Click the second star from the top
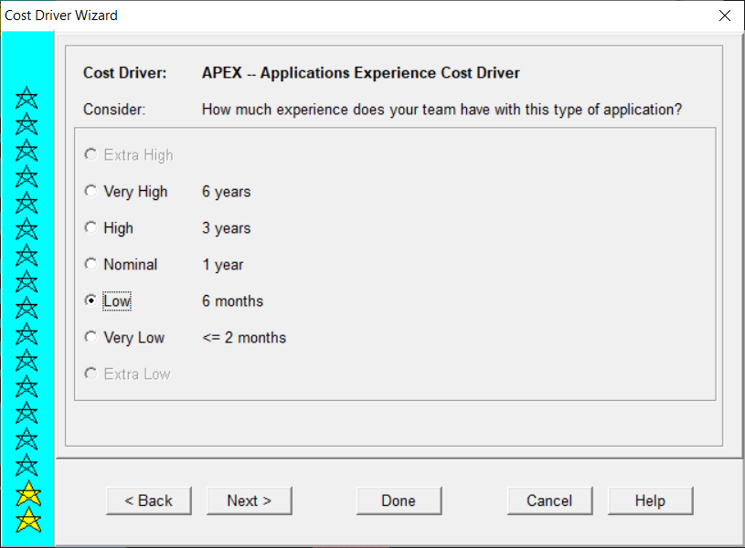The image size is (745, 548). click(x=27, y=124)
